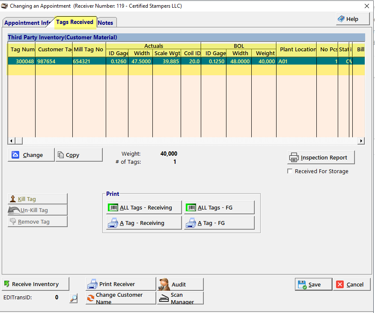Click Plant Location A01 cell
375x313 pixels.
296,61
